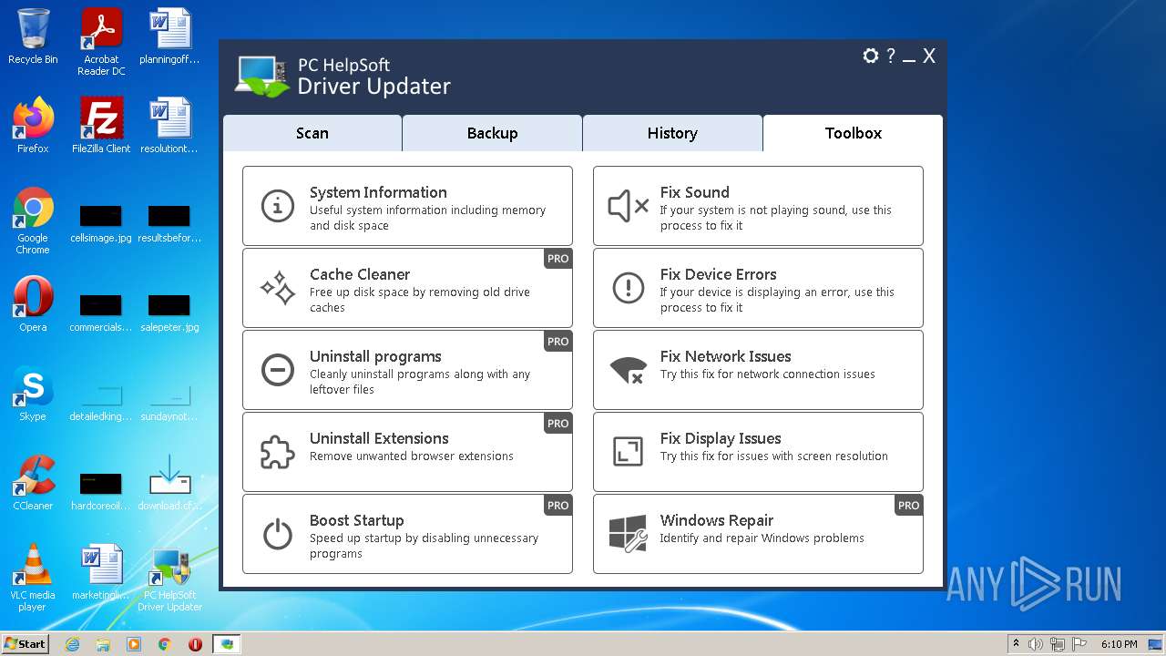Open settings gear in Driver Updater

pos(871,56)
